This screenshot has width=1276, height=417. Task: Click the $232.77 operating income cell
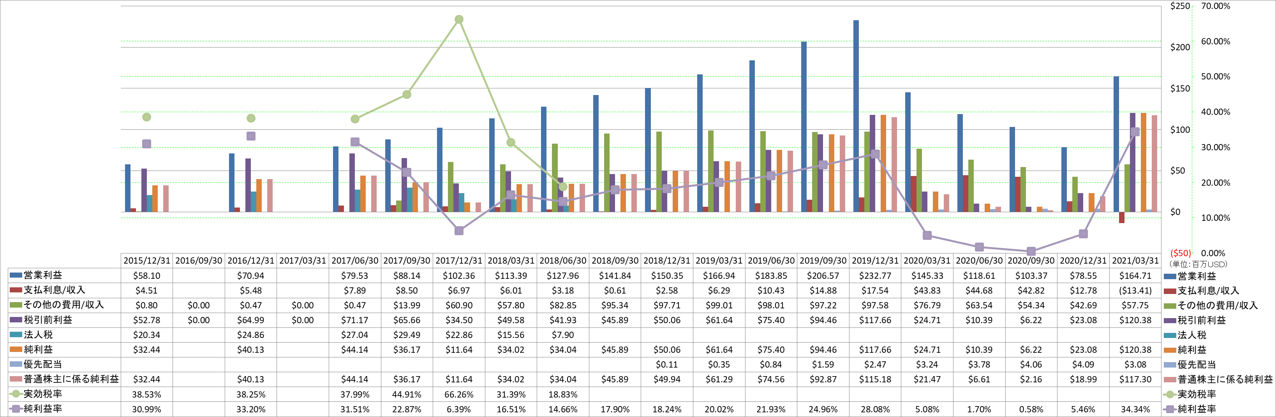pos(875,276)
